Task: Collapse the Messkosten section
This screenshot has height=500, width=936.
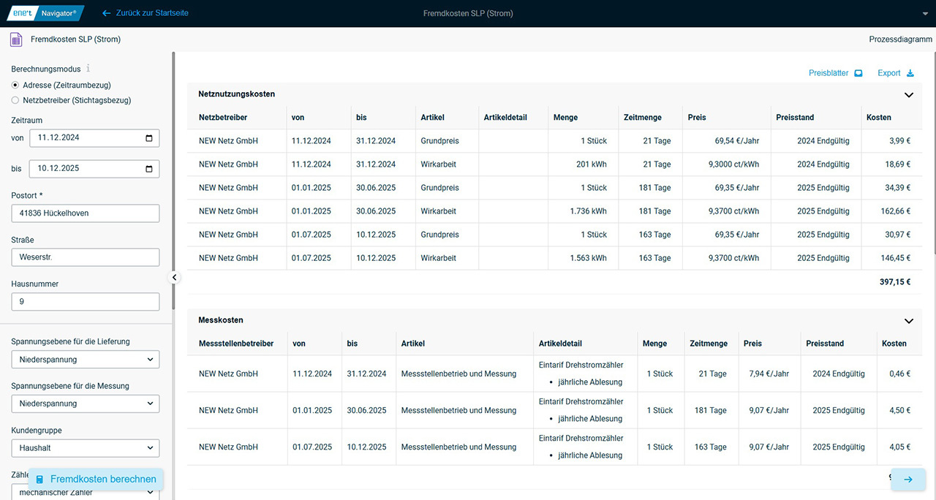Action: coord(909,321)
